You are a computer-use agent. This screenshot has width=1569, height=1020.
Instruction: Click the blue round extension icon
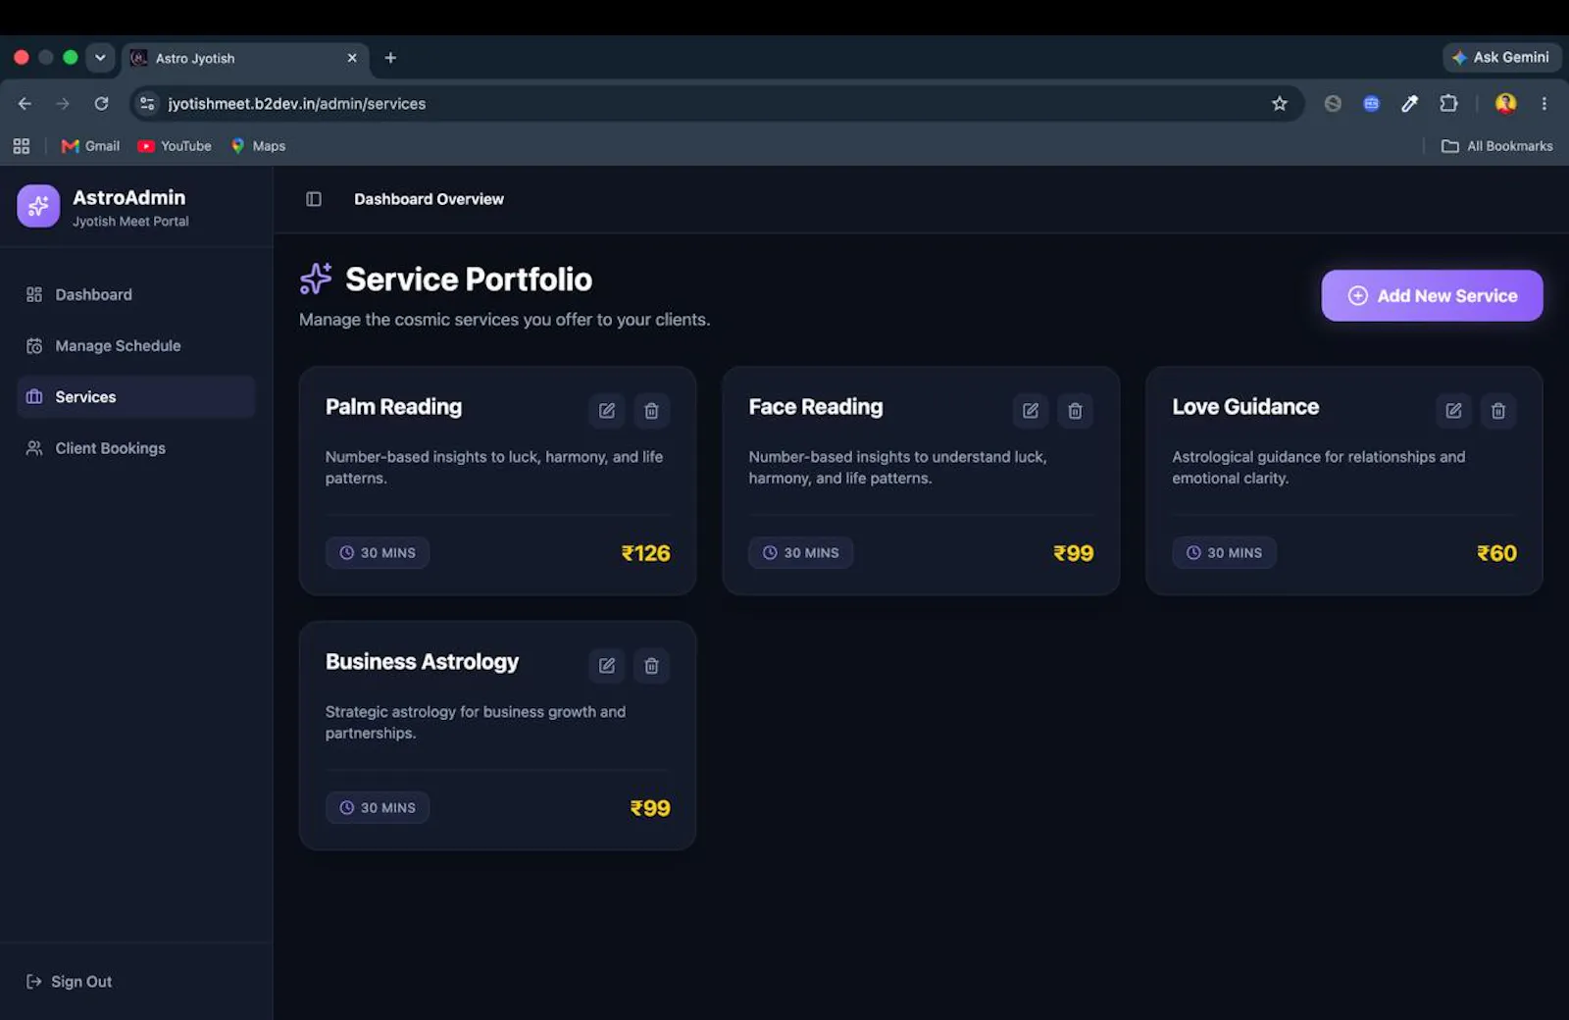point(1371,103)
